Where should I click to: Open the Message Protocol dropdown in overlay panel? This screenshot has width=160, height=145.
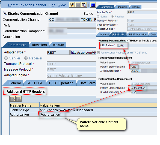142,25
